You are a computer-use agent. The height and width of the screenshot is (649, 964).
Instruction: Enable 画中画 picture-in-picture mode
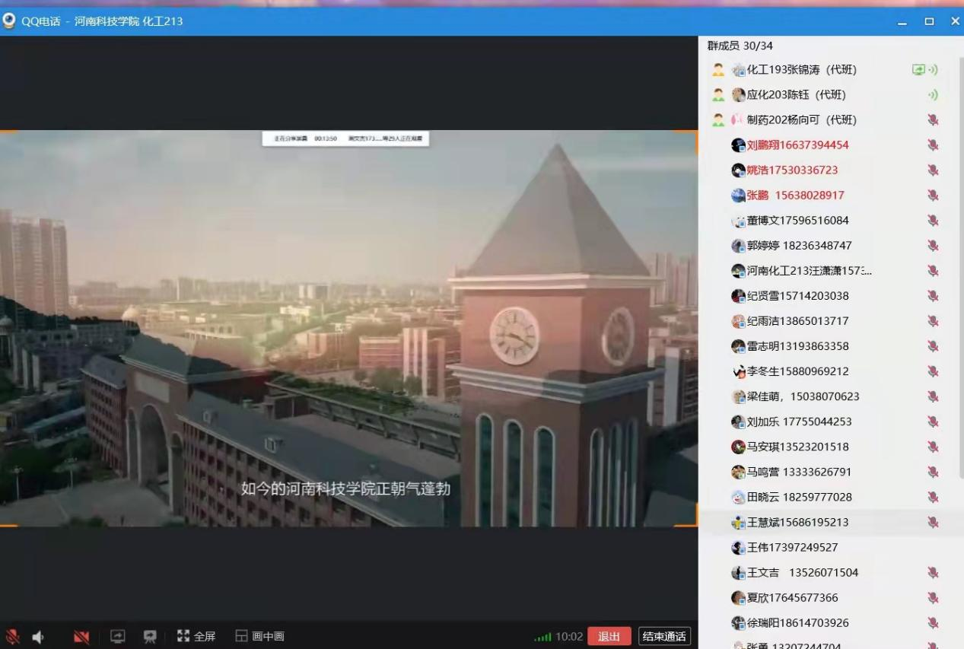tap(259, 636)
